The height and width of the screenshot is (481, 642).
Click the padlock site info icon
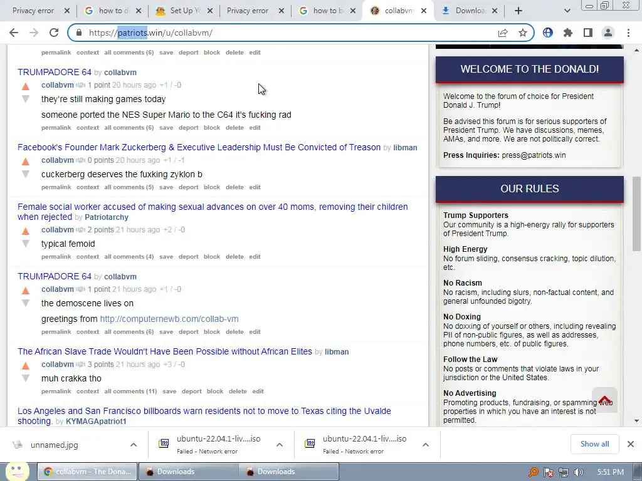pyautogui.click(x=80, y=33)
